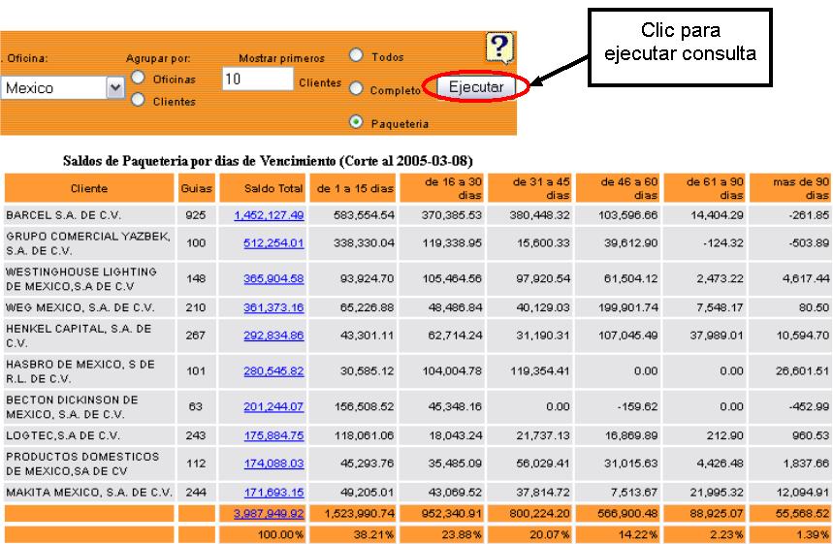Click the Cliente column header

tap(89, 188)
